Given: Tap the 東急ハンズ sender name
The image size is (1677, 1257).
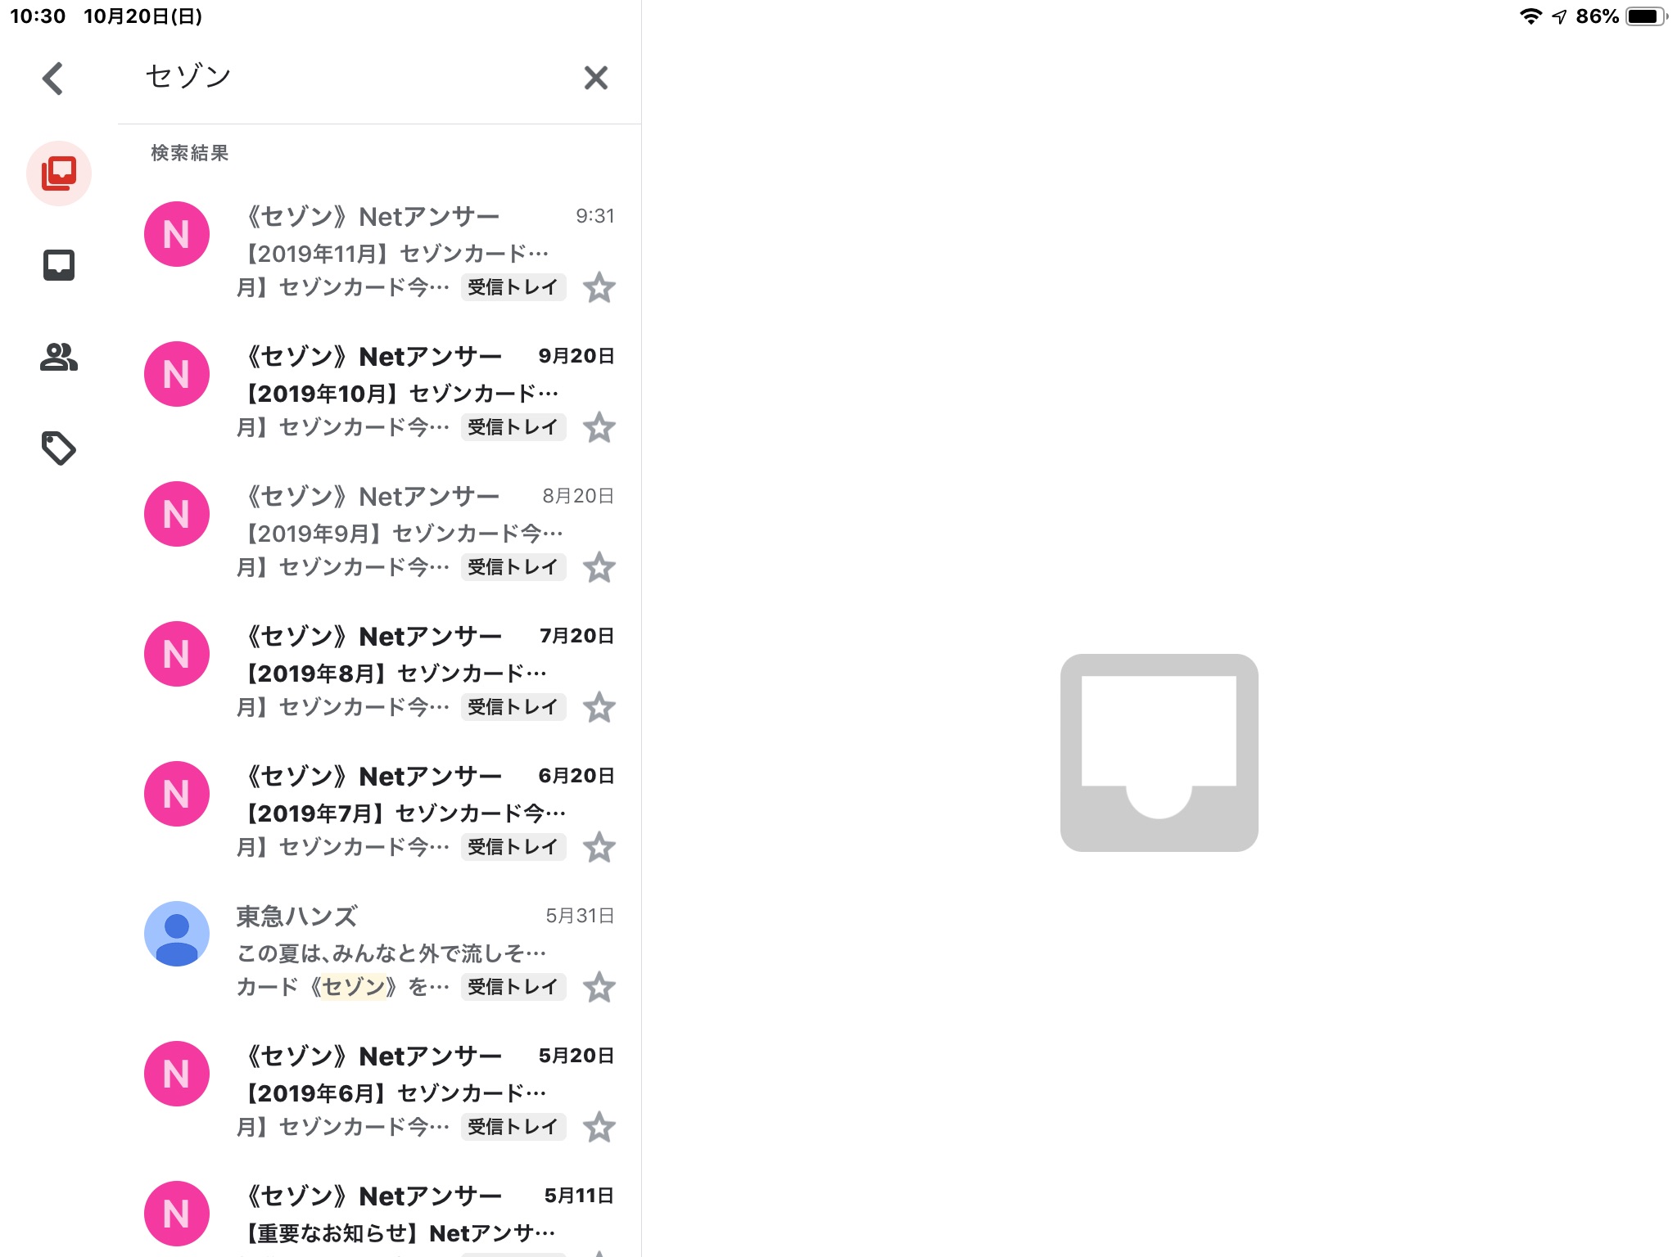Looking at the screenshot, I should click(x=297, y=917).
